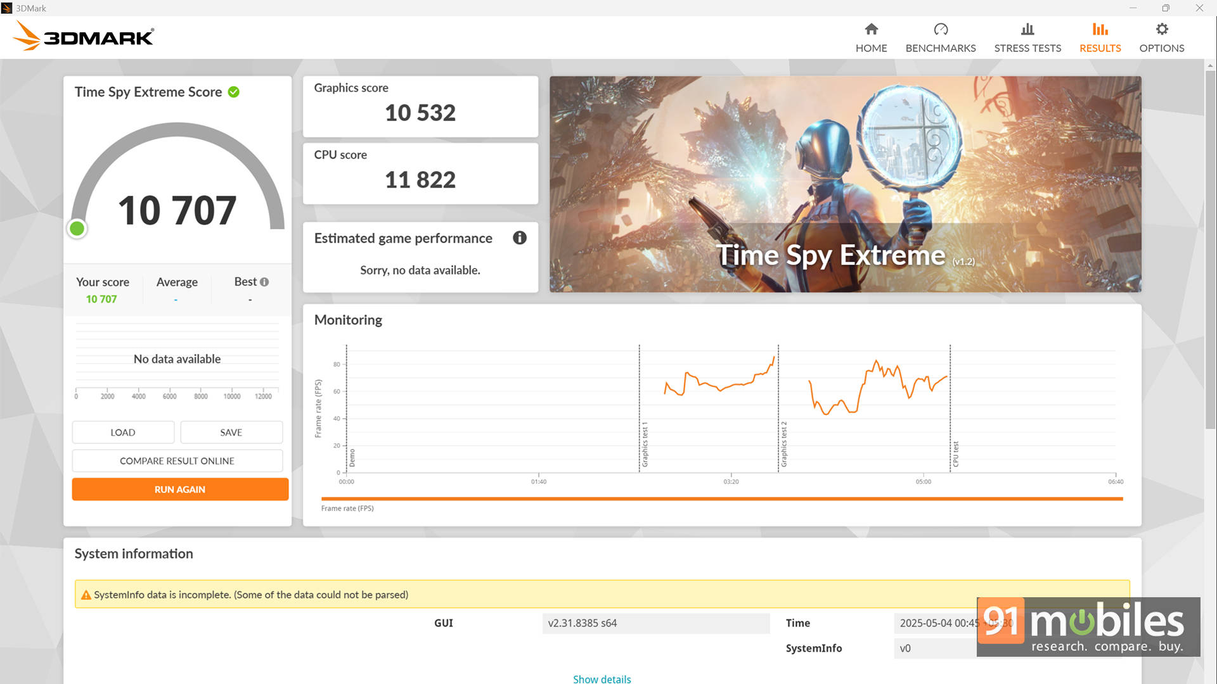Click the Graphics test 1 chart marker
This screenshot has width=1217, height=684.
click(x=645, y=445)
